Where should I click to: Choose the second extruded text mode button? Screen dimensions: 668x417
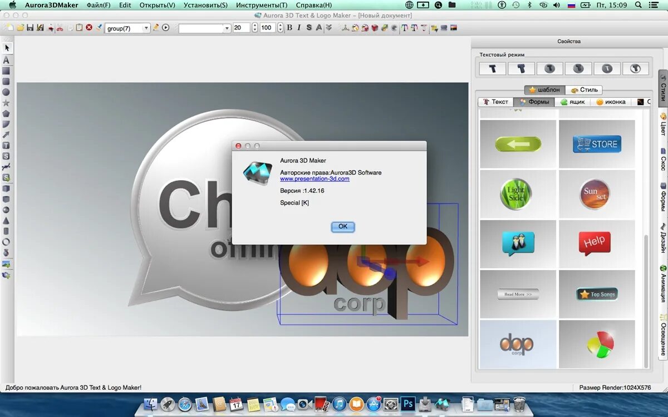click(522, 68)
